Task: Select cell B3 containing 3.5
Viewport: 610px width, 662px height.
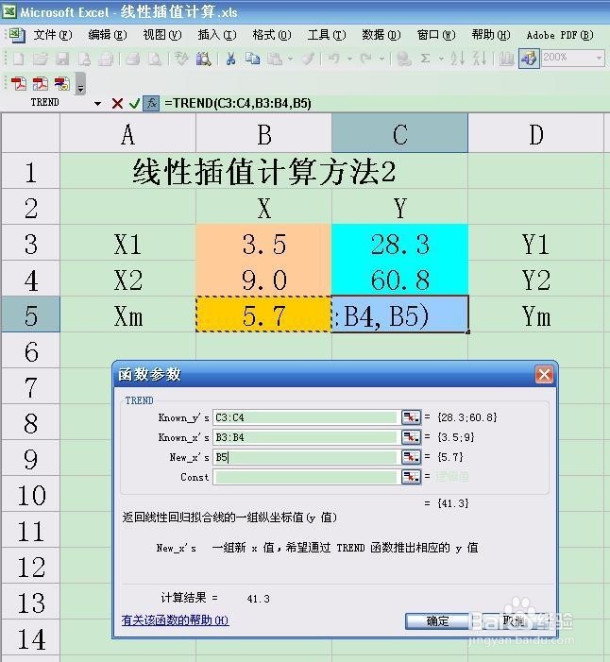Action: click(x=263, y=244)
